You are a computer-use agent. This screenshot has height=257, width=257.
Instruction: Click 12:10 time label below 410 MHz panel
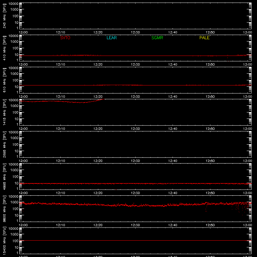60,65
